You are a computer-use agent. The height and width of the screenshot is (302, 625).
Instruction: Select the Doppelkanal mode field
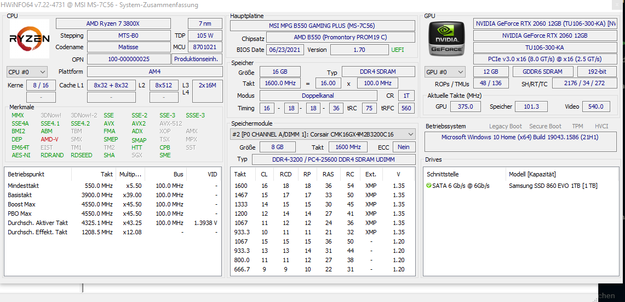coord(318,96)
